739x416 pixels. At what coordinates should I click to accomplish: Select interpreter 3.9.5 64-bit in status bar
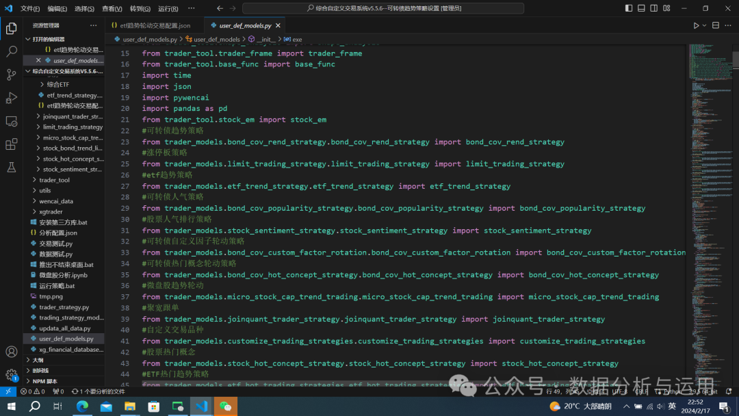pyautogui.click(x=703, y=391)
